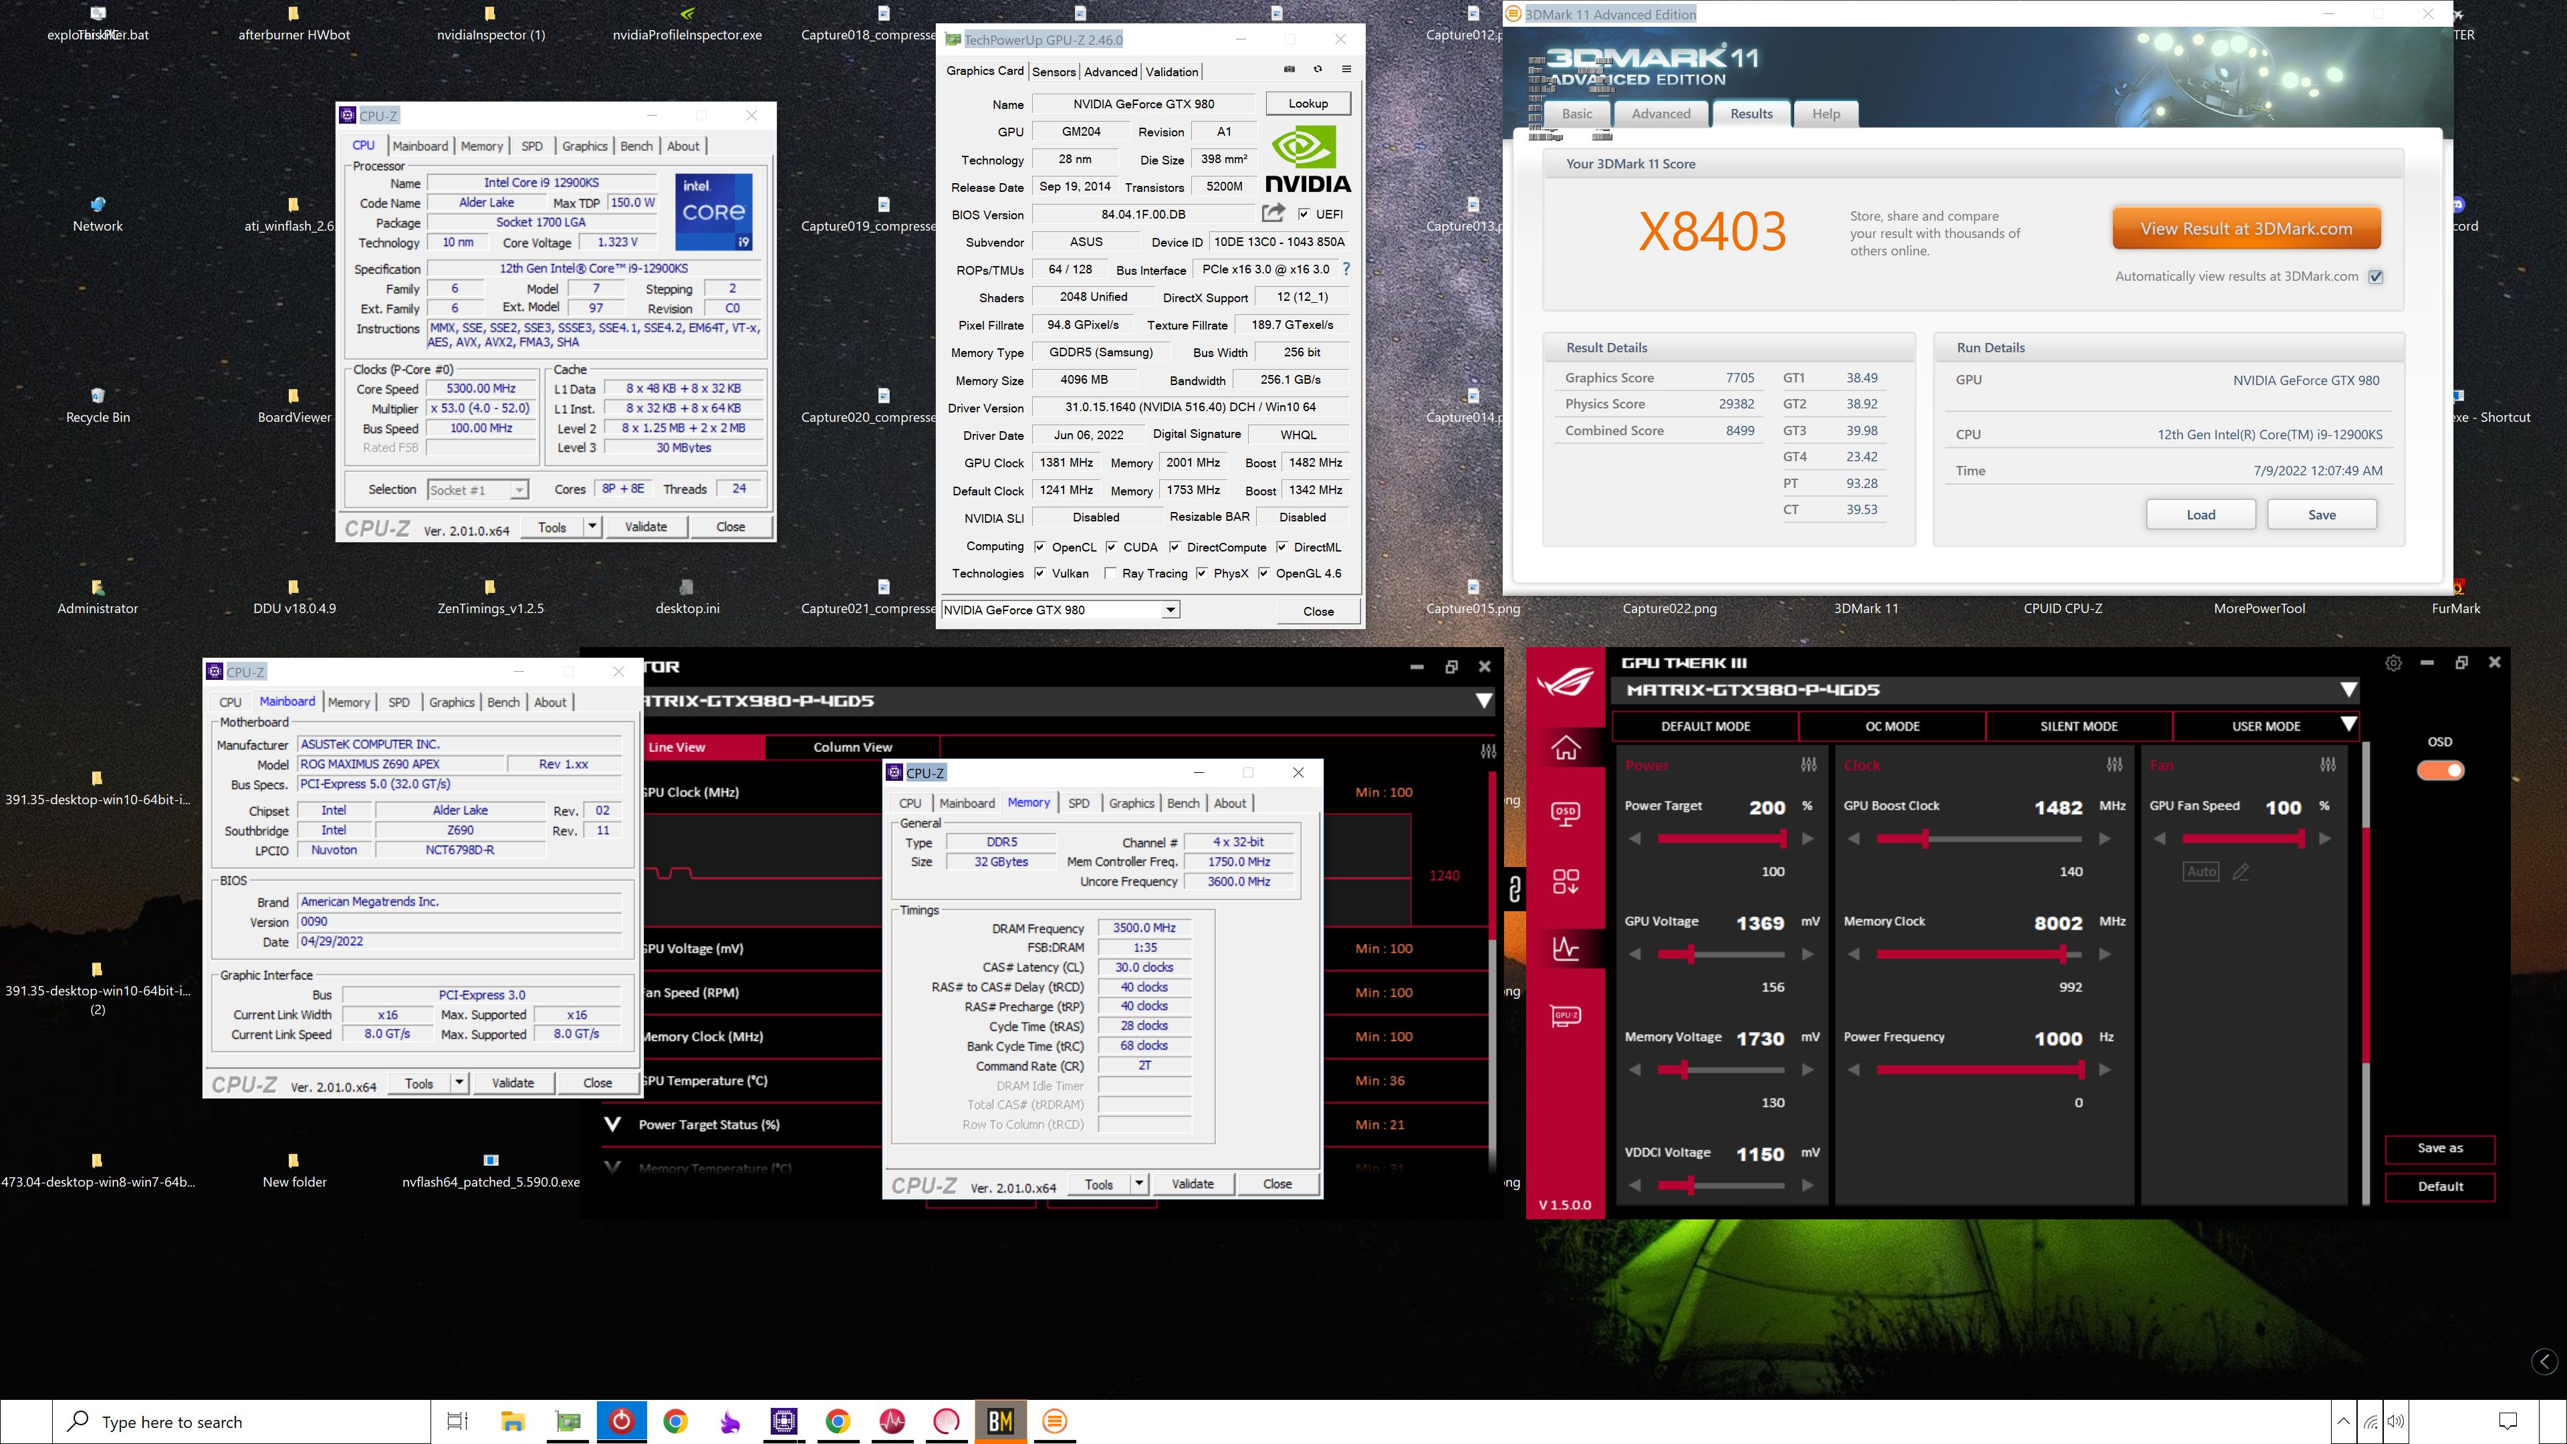The image size is (2567, 1444).
Task: Toggle the DirectML checkbox in GPU-Z
Action: pos(1281,547)
